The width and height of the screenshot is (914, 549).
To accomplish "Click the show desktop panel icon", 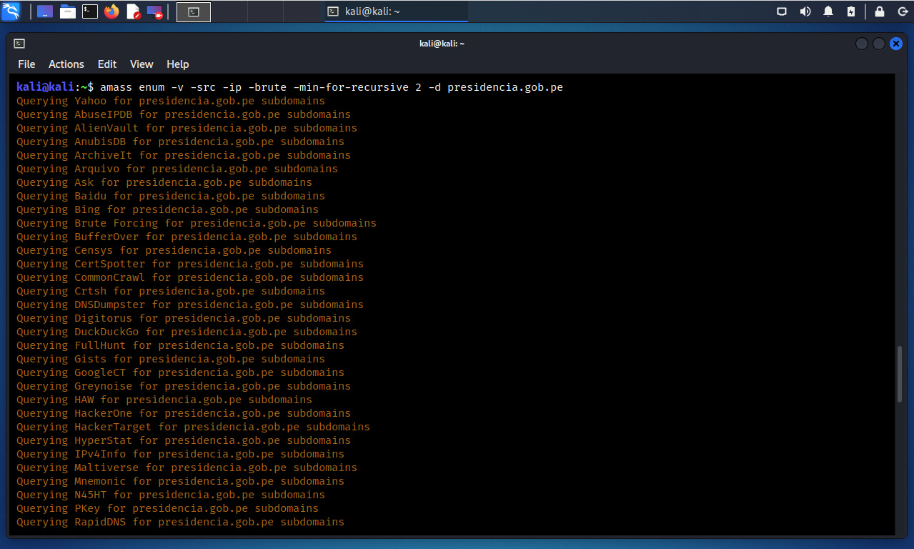I will (x=44, y=11).
